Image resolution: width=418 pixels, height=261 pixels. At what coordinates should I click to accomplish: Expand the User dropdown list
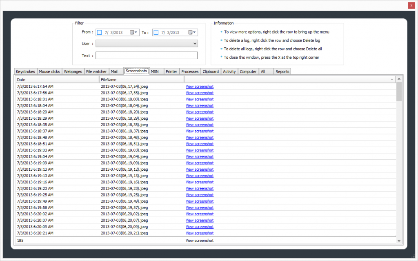coord(195,44)
